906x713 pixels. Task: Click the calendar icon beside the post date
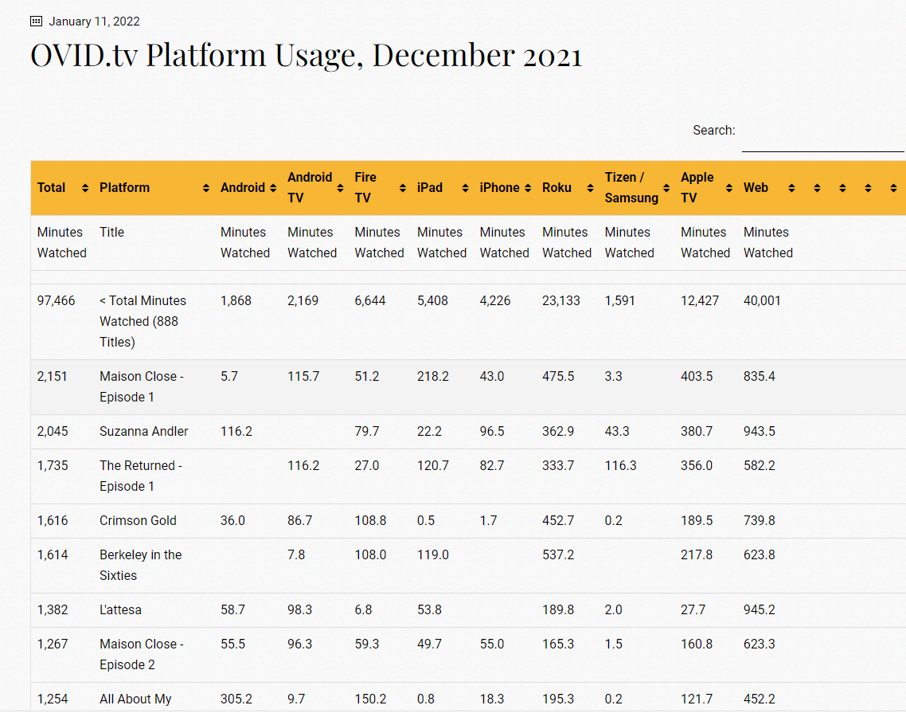tap(36, 22)
